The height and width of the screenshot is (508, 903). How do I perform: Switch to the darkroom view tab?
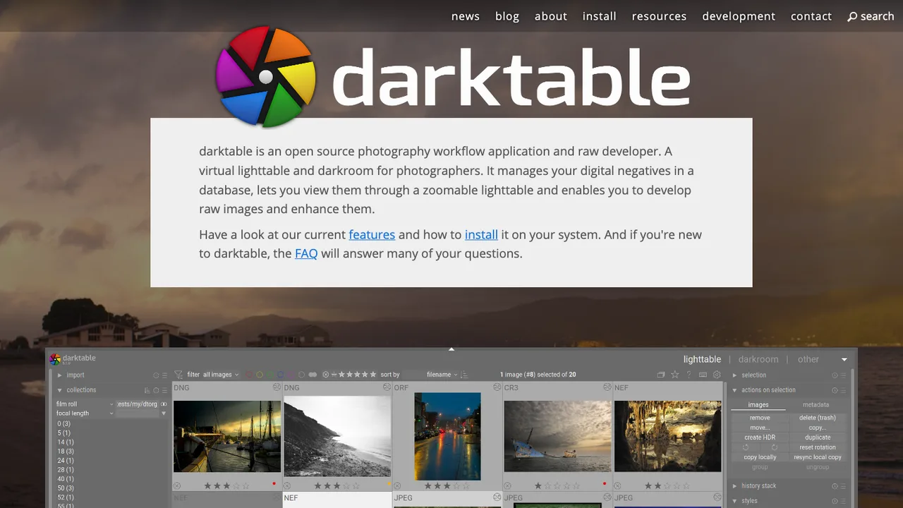(x=758, y=359)
